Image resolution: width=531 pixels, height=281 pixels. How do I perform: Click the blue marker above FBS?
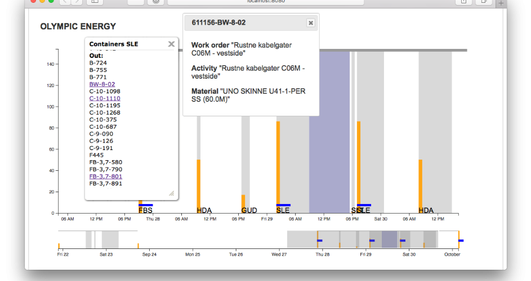point(146,205)
